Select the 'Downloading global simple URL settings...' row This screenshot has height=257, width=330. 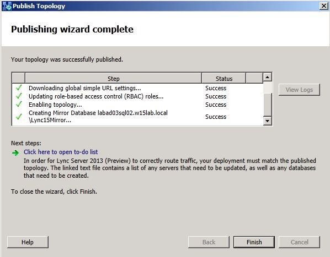coord(137,88)
